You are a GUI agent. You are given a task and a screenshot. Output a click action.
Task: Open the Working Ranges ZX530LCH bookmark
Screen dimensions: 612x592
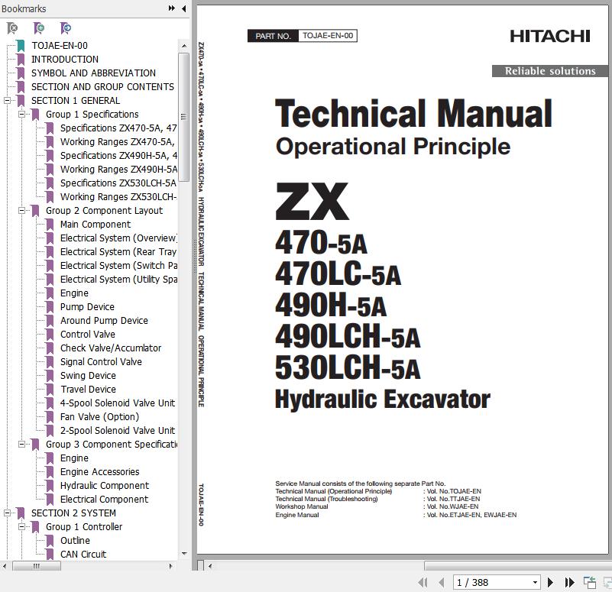coord(118,196)
